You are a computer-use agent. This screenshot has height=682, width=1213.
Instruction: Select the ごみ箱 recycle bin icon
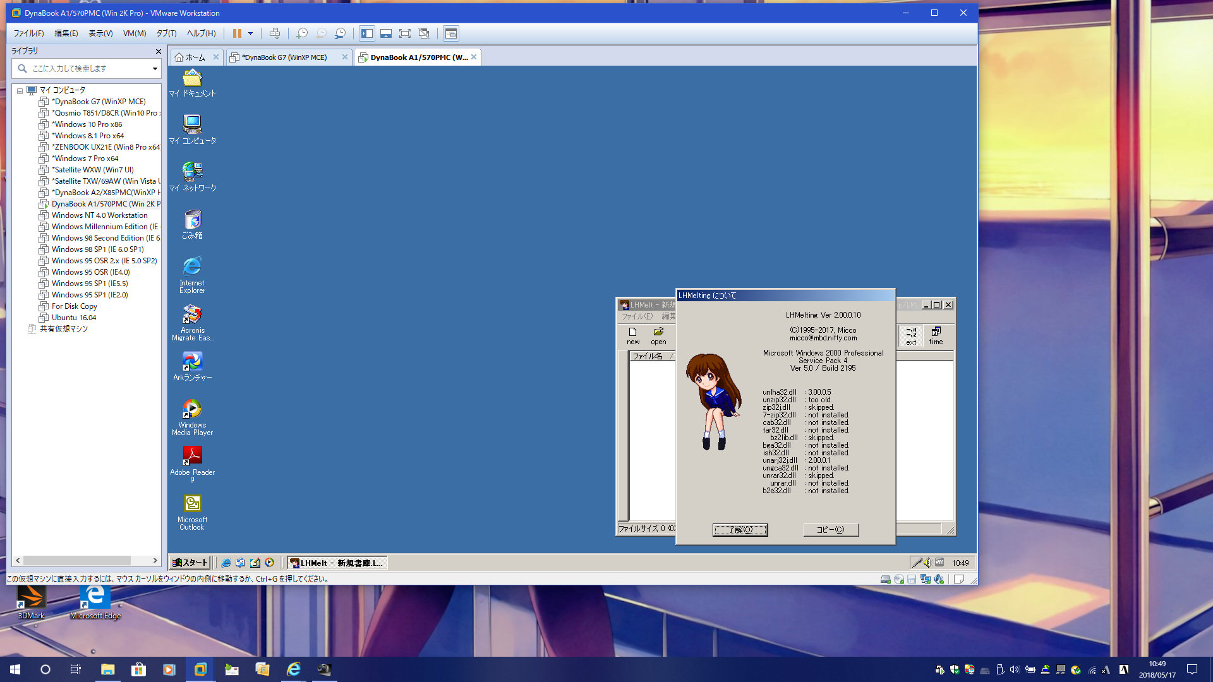[192, 224]
